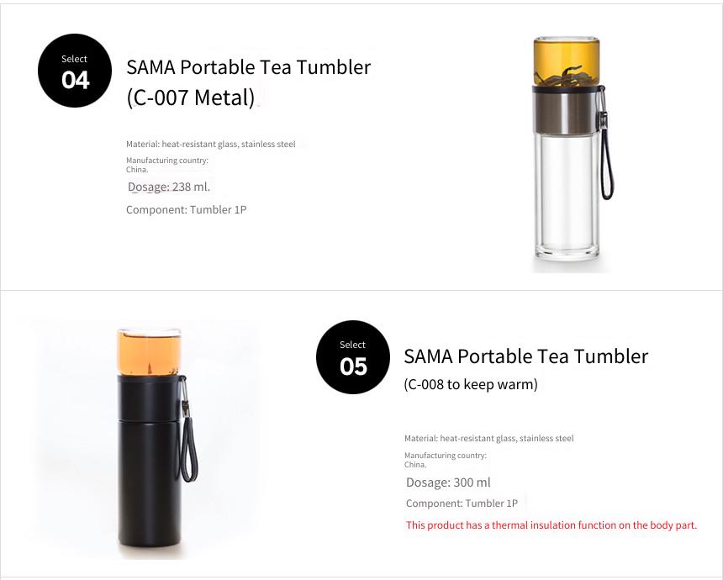Click Manufacturing country China for C-007
This screenshot has height=580, width=723.
coord(167,165)
